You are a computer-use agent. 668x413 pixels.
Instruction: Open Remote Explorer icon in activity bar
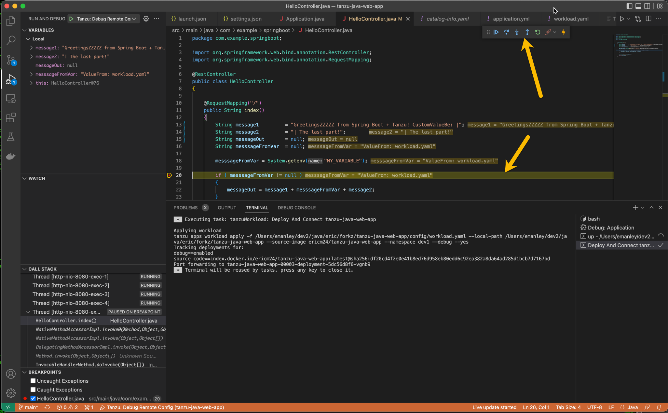[11, 99]
